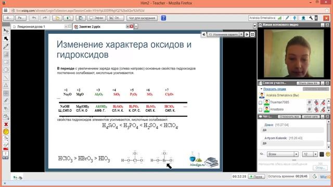Screen dimensions: 333x187
Task: Select the highlighter marker tool
Action: tap(6, 101)
